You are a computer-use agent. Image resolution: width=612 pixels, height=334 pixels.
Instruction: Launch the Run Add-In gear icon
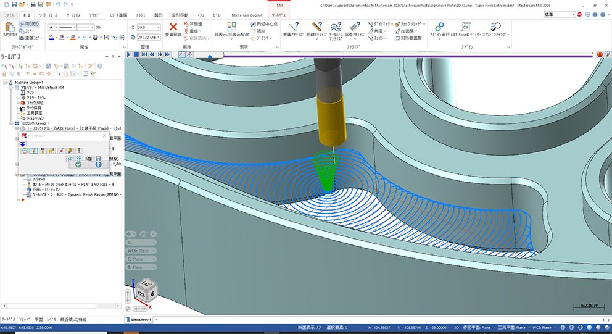[439, 27]
